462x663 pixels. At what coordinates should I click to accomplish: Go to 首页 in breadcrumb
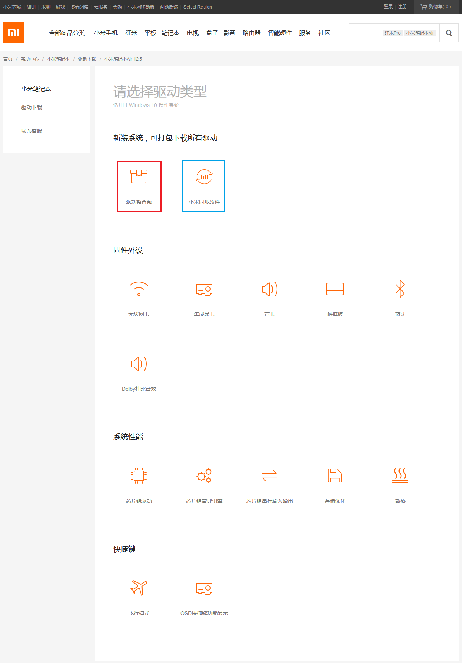[8, 59]
